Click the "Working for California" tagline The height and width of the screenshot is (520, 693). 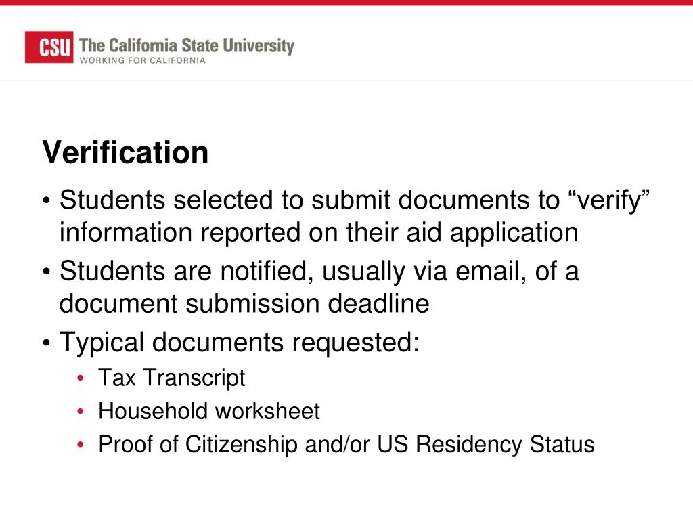[x=142, y=60]
